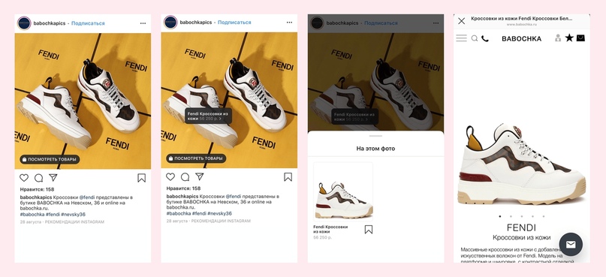Like the first post with the heart icon

tap(24, 178)
